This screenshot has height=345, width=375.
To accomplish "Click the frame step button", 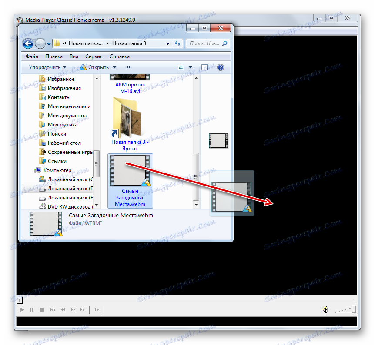I will pyautogui.click(x=97, y=310).
